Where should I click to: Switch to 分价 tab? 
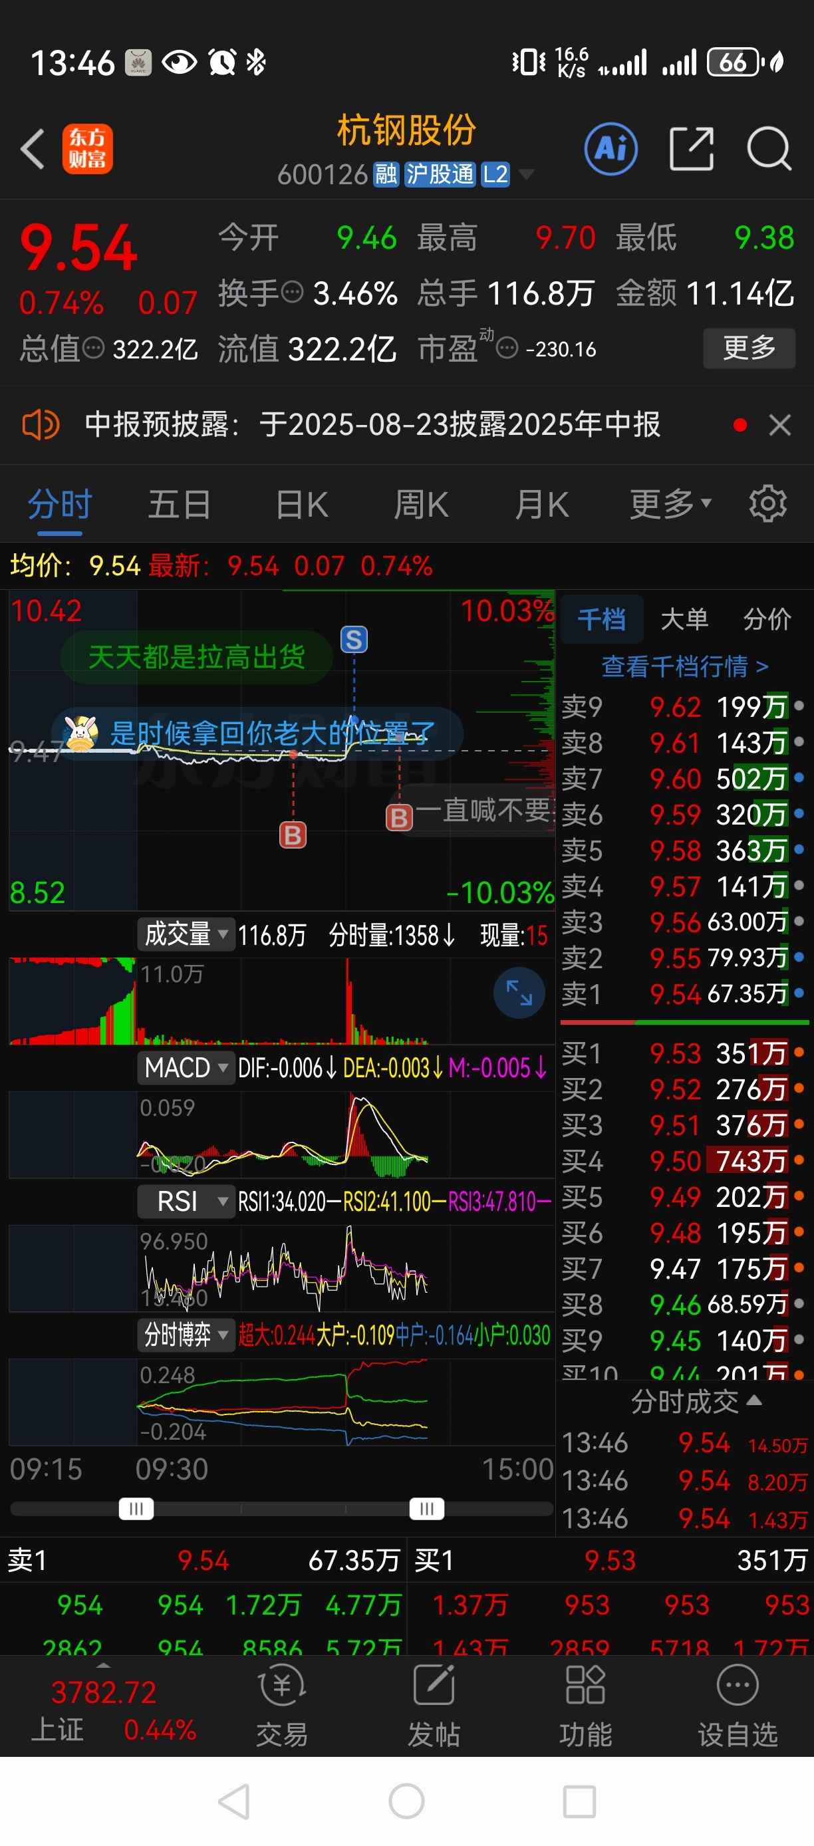coord(767,618)
